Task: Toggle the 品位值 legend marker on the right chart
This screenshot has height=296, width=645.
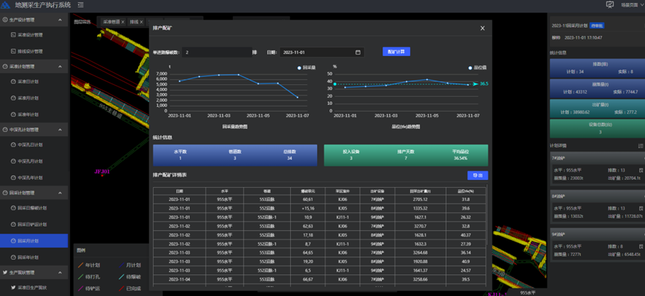Action: pos(471,68)
